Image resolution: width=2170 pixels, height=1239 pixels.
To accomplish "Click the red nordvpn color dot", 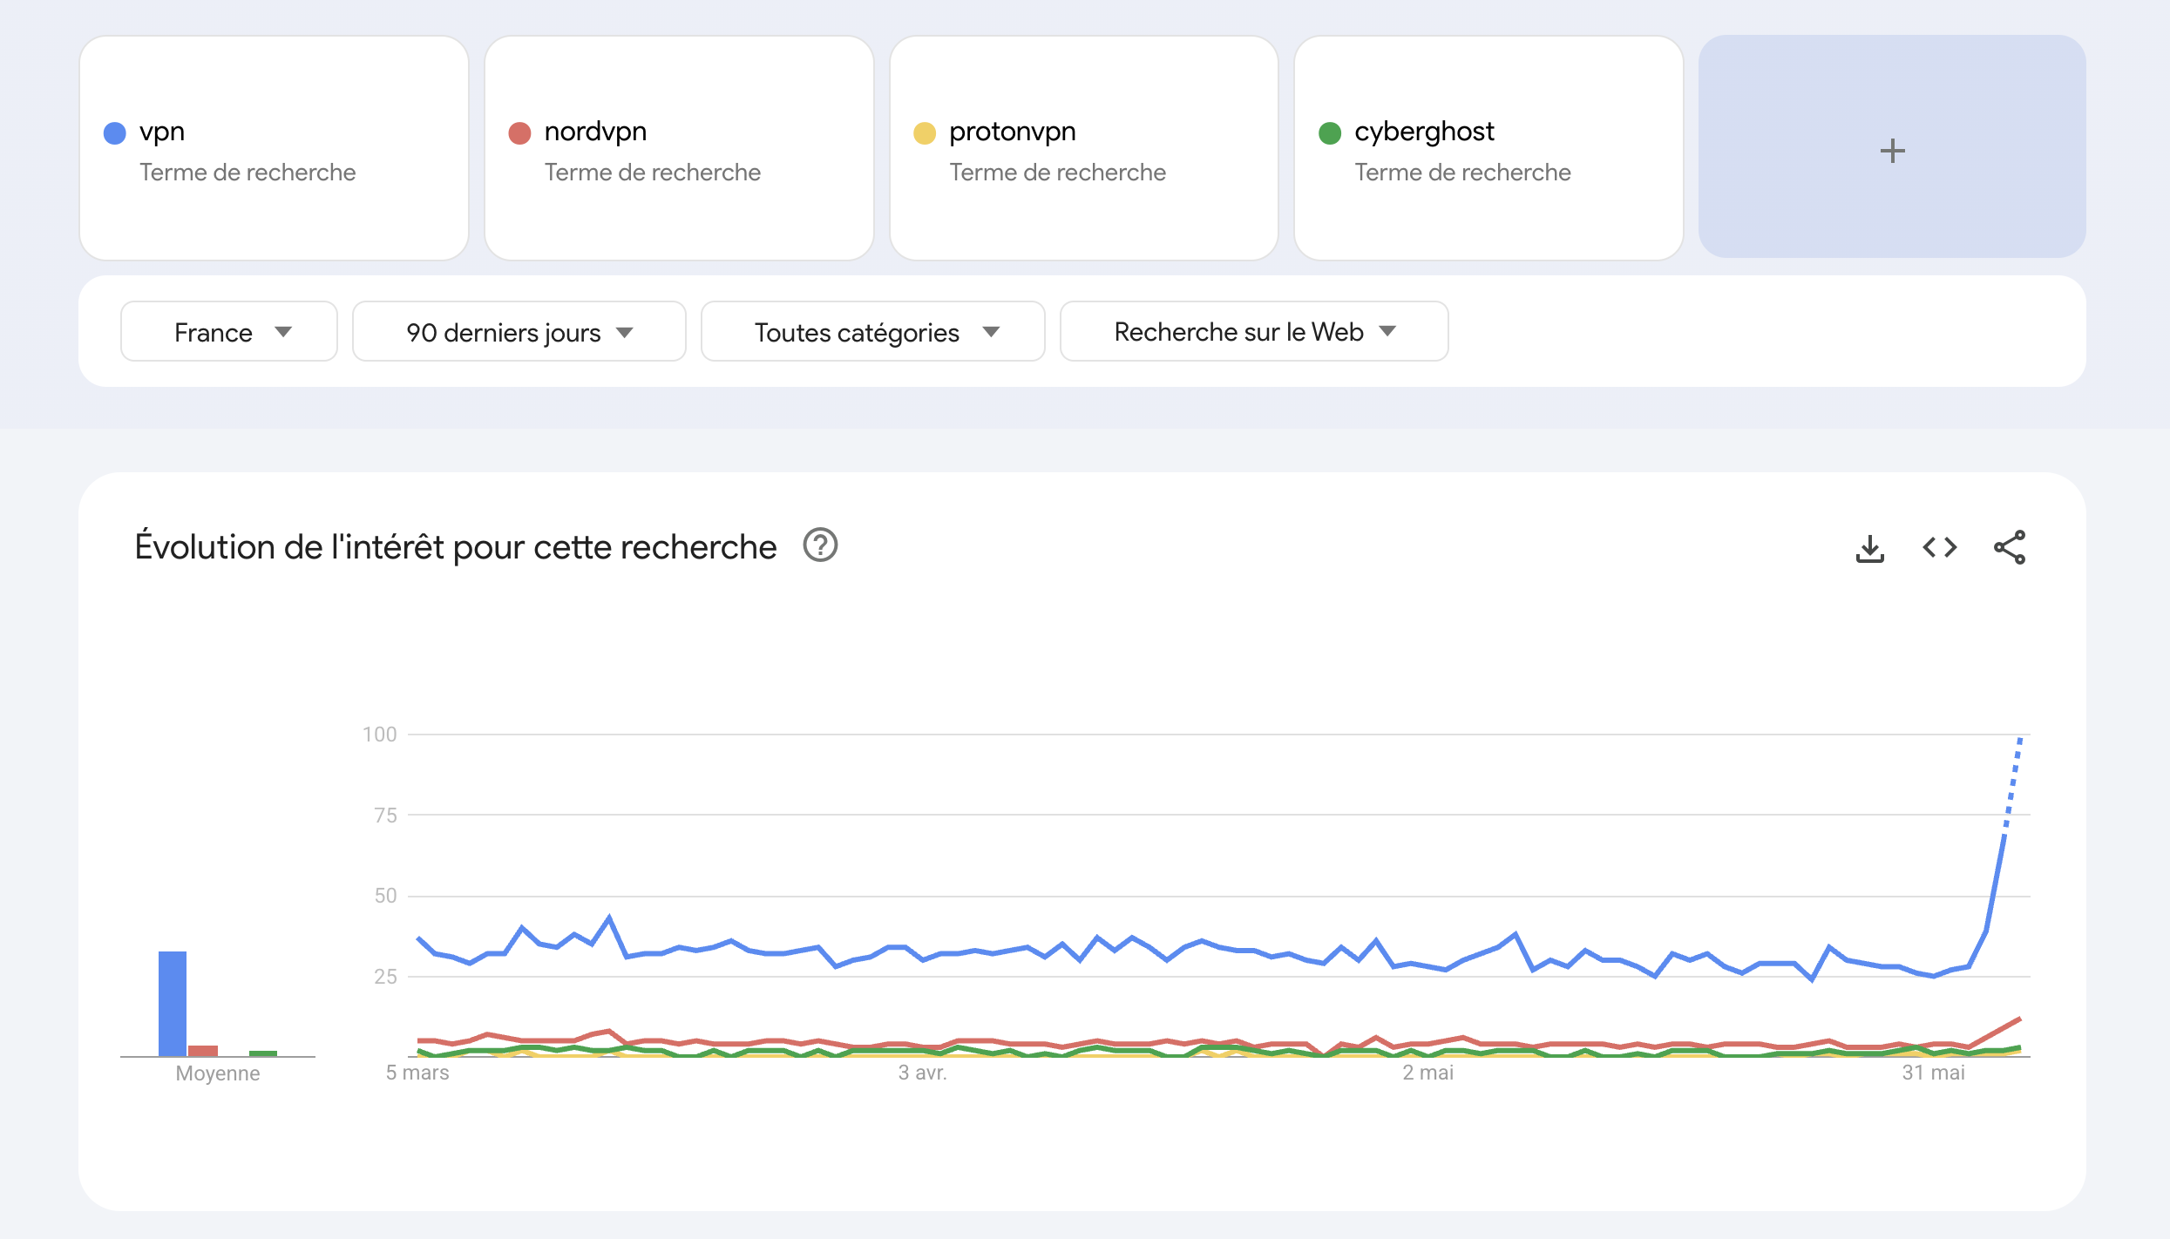I will point(519,133).
